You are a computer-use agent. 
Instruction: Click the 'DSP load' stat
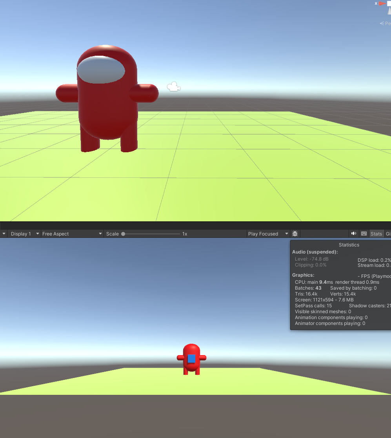374,260
